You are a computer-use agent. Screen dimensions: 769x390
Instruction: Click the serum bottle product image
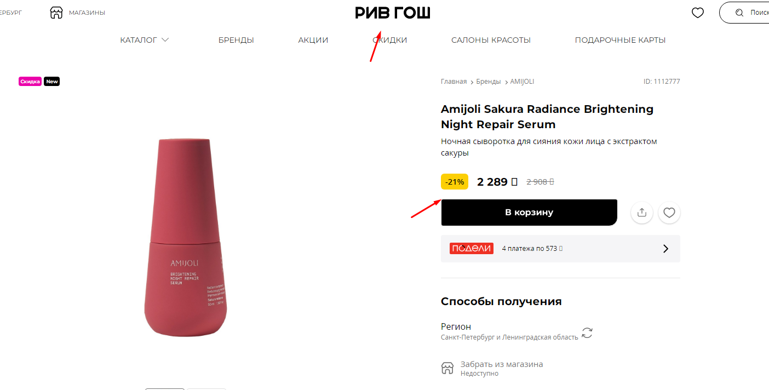click(183, 238)
